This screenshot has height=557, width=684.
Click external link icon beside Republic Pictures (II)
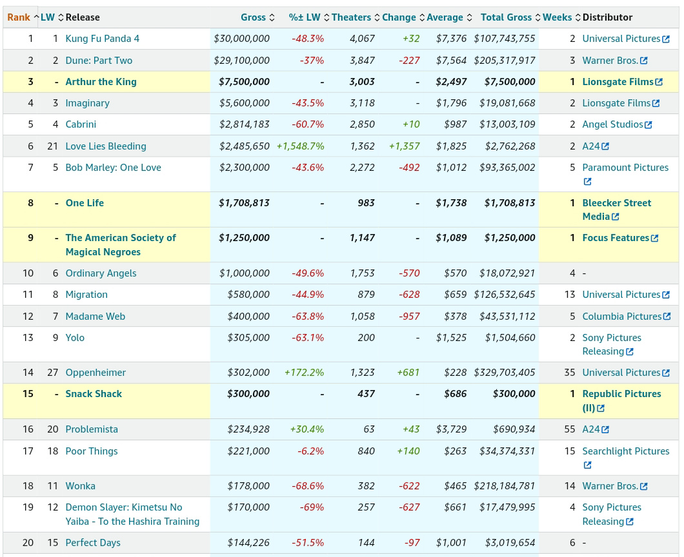(x=601, y=408)
